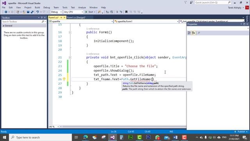
Task: Collapse the Form1() constructor outline
Action: pos(70,32)
